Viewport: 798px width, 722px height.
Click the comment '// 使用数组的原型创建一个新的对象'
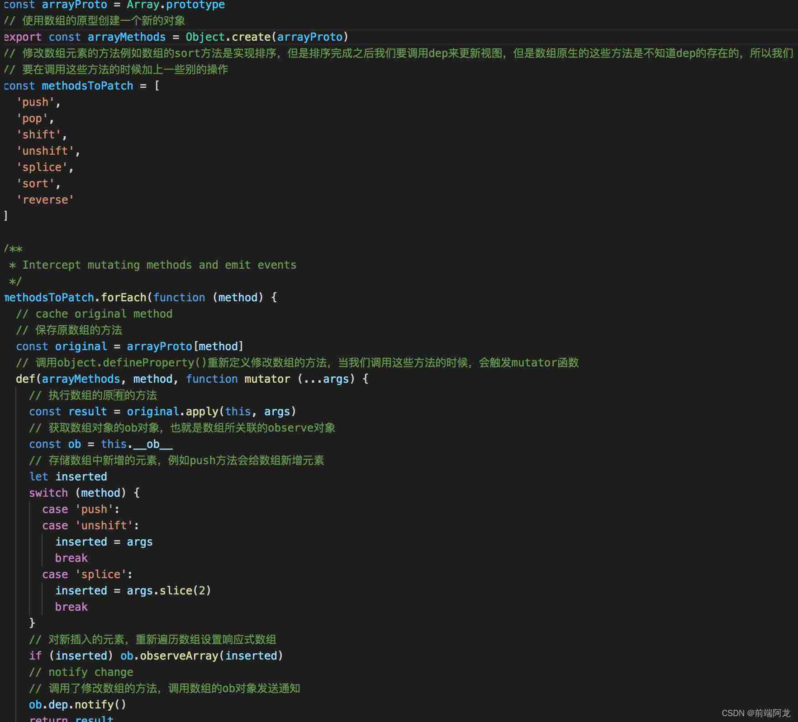tap(95, 21)
